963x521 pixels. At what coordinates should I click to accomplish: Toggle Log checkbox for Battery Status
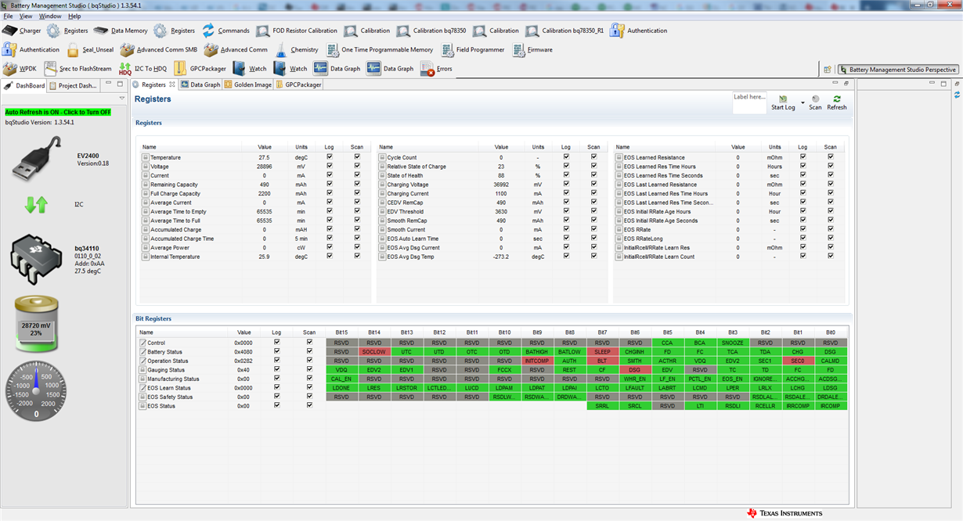tap(276, 352)
